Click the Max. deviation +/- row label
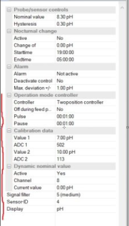Screen dimensions: 129x226 [32, 88]
